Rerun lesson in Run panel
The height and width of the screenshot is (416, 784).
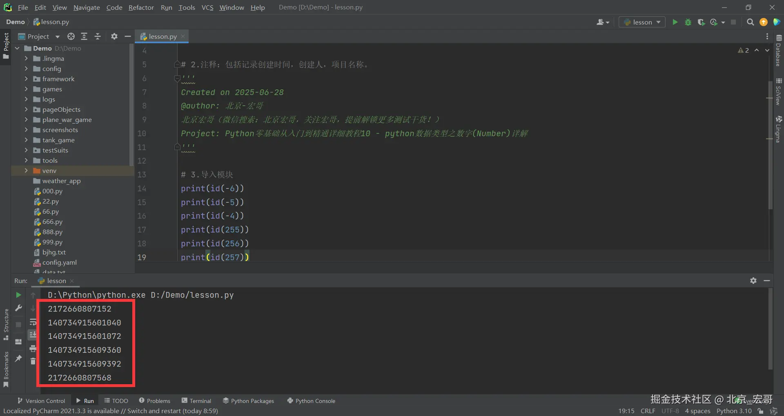(x=18, y=295)
